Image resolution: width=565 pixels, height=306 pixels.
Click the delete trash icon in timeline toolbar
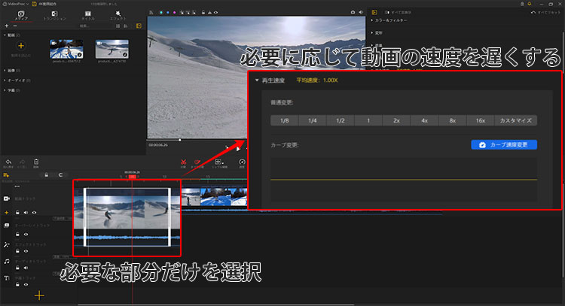(36, 162)
